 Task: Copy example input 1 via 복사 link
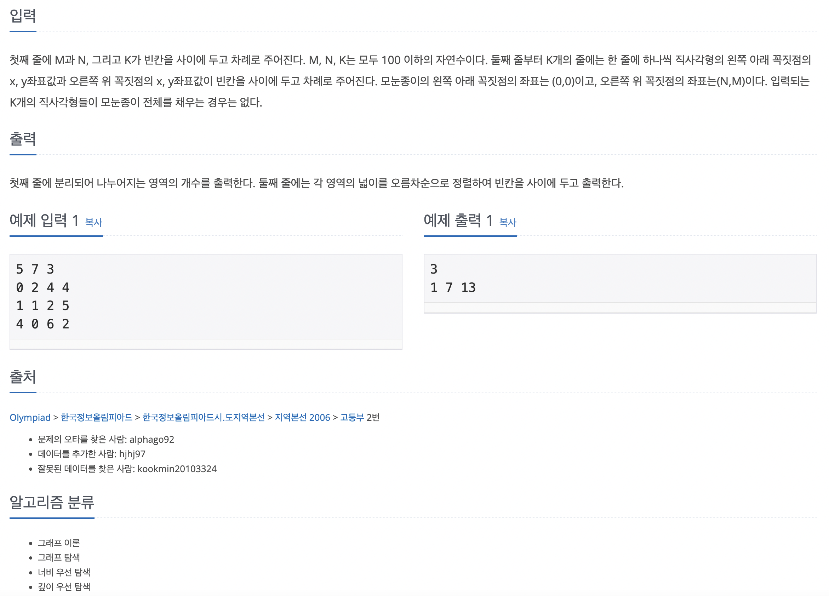(x=93, y=222)
